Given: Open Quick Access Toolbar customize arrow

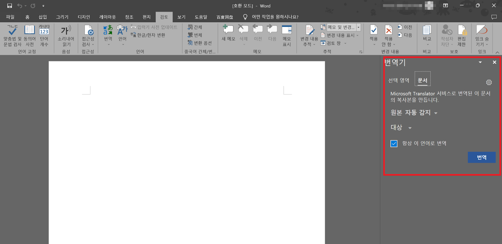Looking at the screenshot, I should 43,6.
